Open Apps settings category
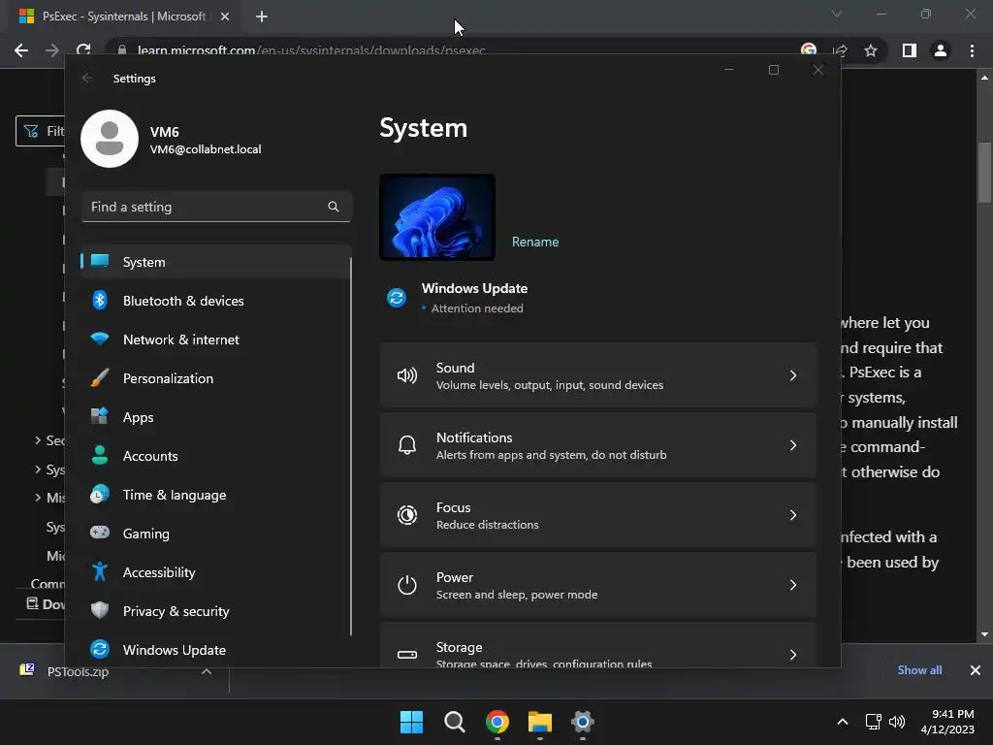Screen dimensions: 993x745 [x=215, y=417]
